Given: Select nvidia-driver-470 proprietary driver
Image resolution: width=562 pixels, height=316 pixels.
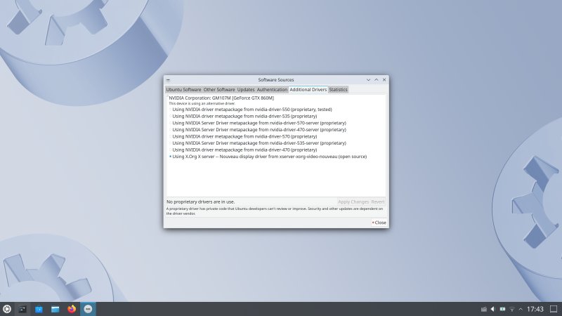Looking at the screenshot, I should click(x=243, y=150).
